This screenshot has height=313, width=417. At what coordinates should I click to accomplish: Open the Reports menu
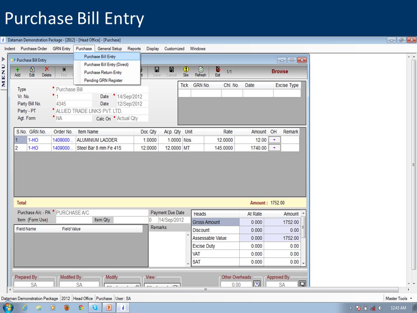pyautogui.click(x=134, y=49)
